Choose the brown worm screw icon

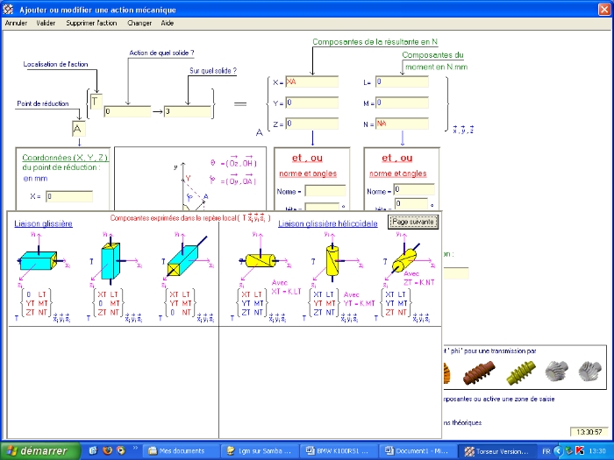(x=479, y=372)
